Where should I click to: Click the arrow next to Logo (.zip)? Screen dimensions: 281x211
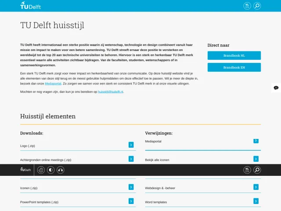[131, 145]
